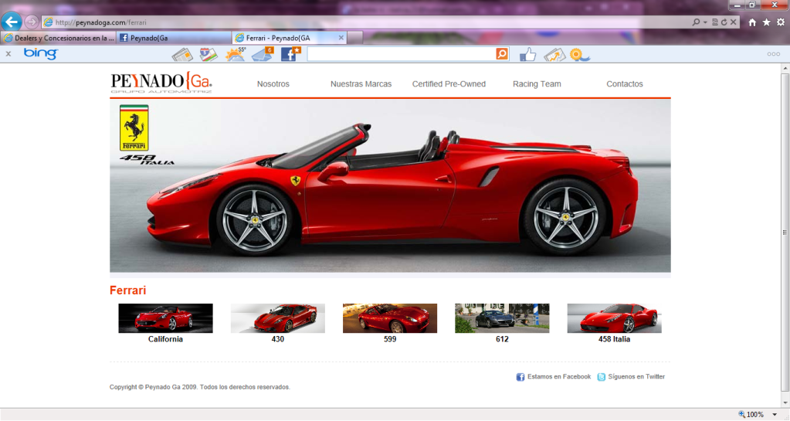The width and height of the screenshot is (790, 421).
Task: Follow the Síguenos en Twitter link
Action: click(x=636, y=377)
